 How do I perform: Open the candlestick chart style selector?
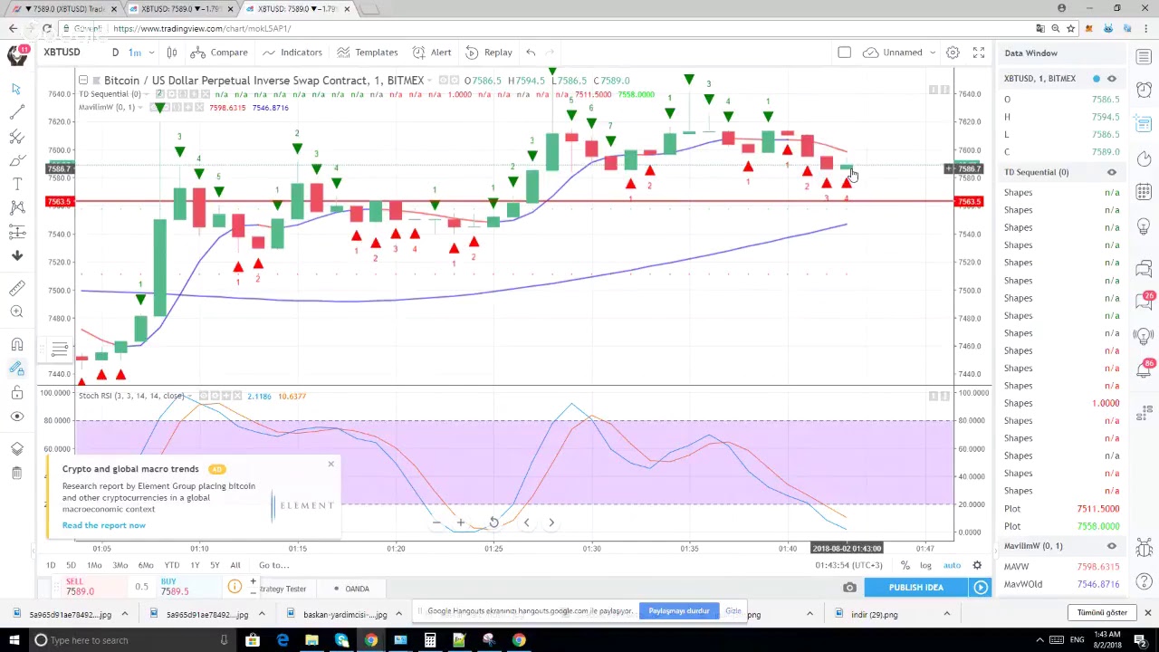click(171, 53)
